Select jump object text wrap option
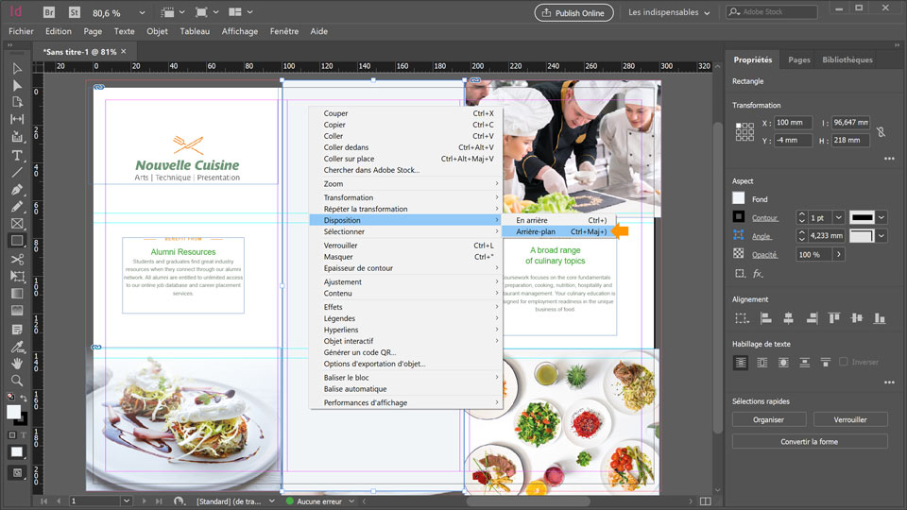907x510 pixels. (805, 363)
